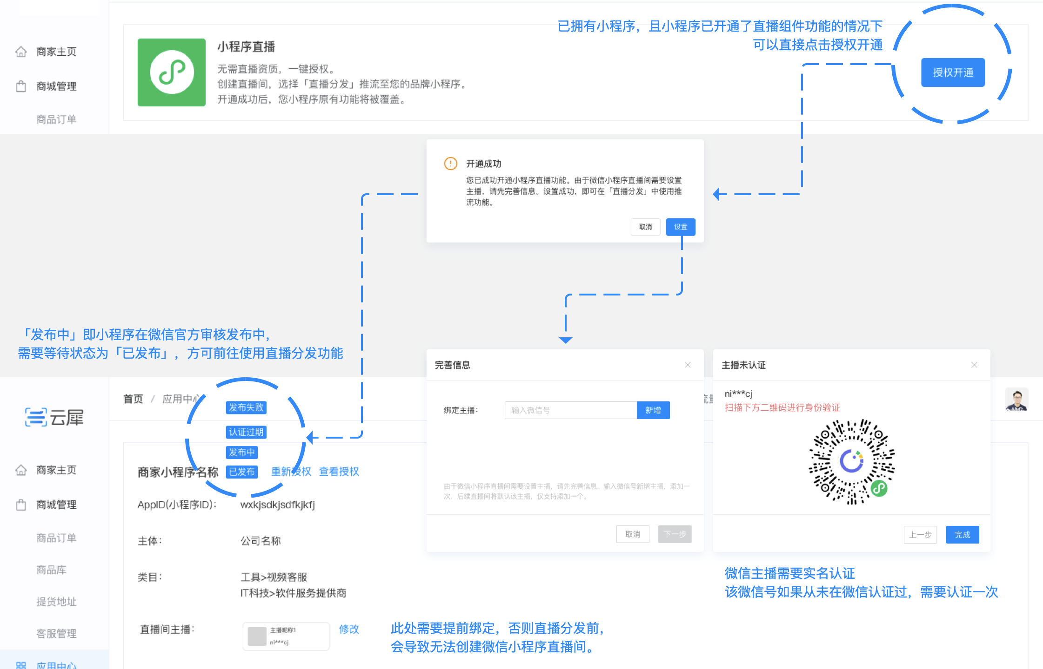Open 商家主页 in the lower sidebar
The image size is (1043, 669).
coord(56,470)
